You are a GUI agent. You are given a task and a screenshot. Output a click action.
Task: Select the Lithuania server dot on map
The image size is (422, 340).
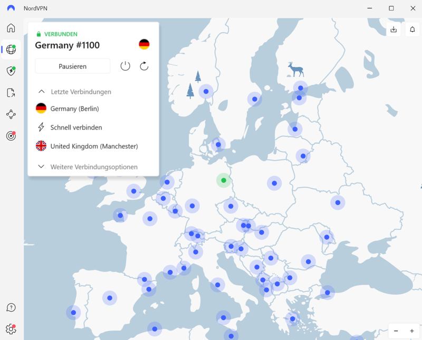[303, 156]
